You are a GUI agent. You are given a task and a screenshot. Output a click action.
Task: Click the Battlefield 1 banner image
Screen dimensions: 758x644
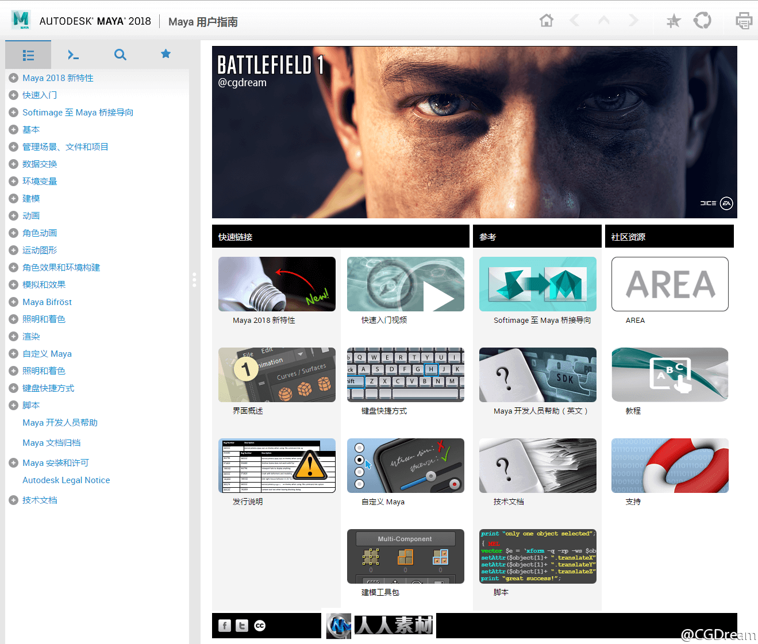coord(475,132)
